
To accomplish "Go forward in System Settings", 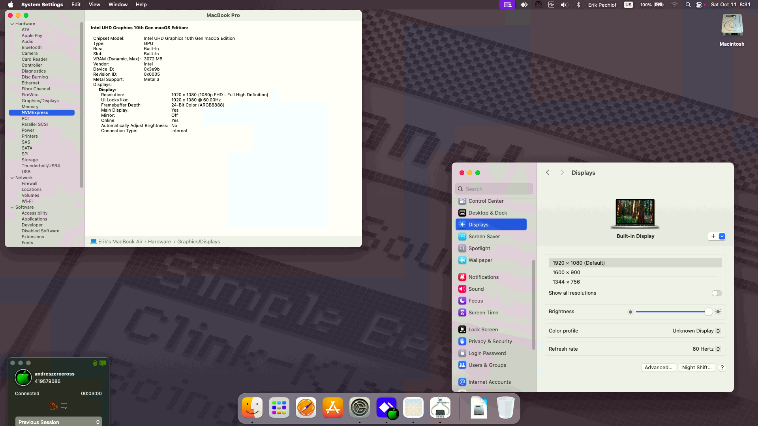I will (x=562, y=173).
